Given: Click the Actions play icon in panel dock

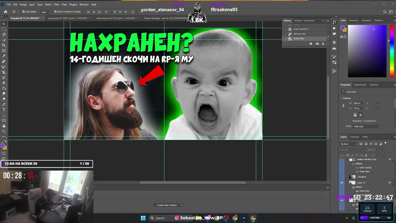Looking at the screenshot, I should pos(334,28).
